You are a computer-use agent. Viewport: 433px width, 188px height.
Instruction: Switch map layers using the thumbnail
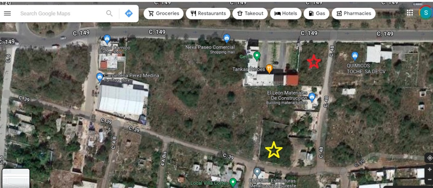coord(16,178)
